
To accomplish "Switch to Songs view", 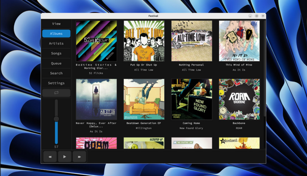I will click(56, 53).
